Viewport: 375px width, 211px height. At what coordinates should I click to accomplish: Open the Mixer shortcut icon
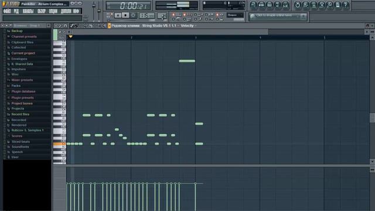coord(285,5)
